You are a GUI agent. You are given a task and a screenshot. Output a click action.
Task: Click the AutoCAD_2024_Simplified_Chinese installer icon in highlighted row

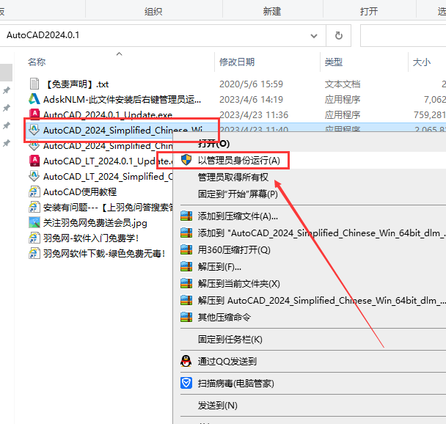coord(34,130)
